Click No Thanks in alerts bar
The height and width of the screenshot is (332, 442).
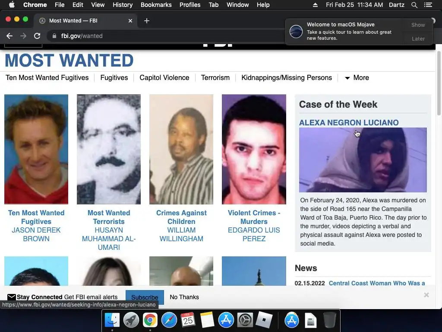point(184,297)
